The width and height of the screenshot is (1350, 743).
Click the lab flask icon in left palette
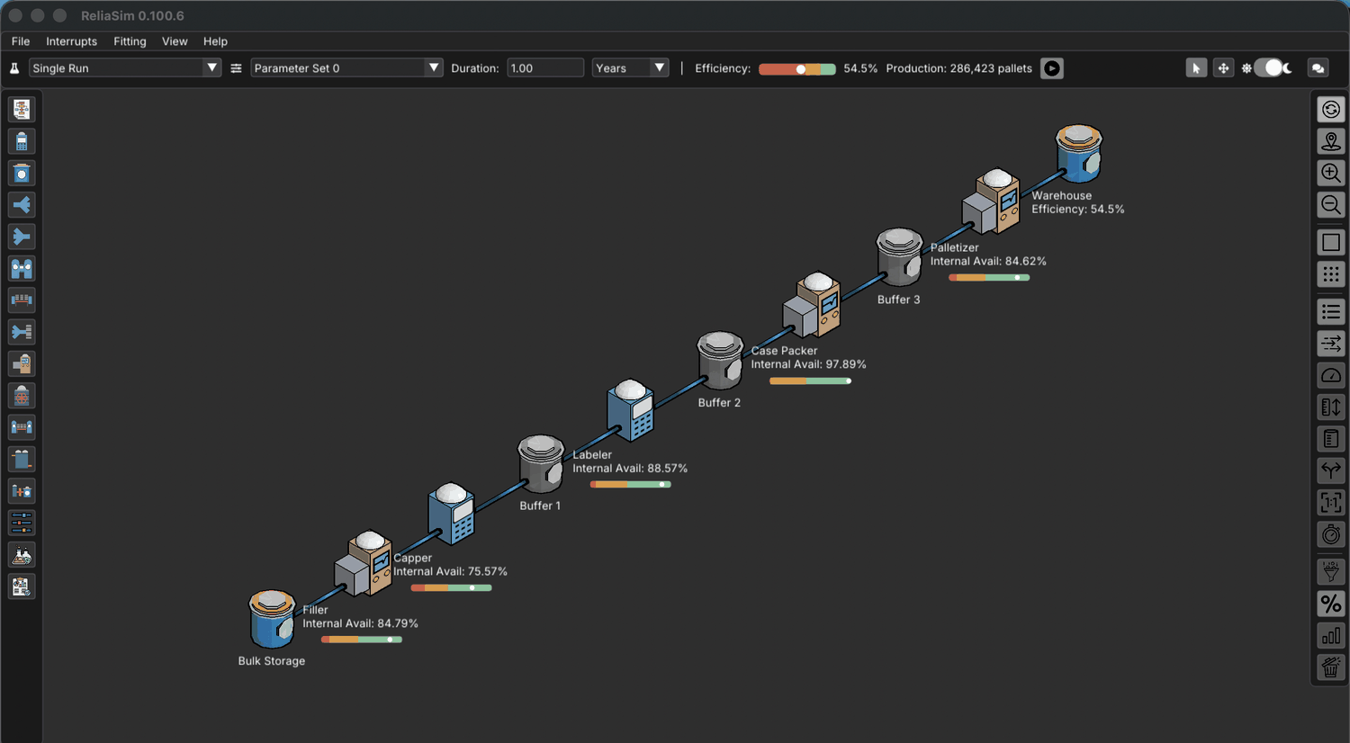pos(22,555)
